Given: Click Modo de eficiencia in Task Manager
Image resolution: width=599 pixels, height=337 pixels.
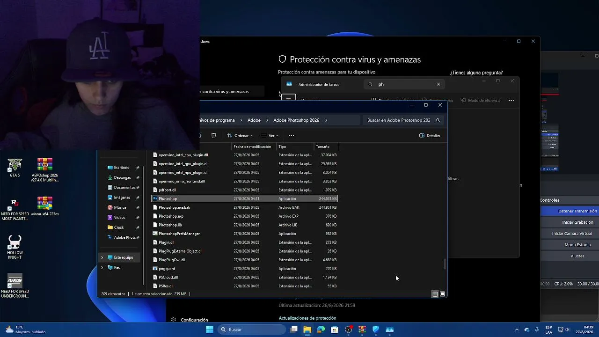Looking at the screenshot, I should point(481,100).
